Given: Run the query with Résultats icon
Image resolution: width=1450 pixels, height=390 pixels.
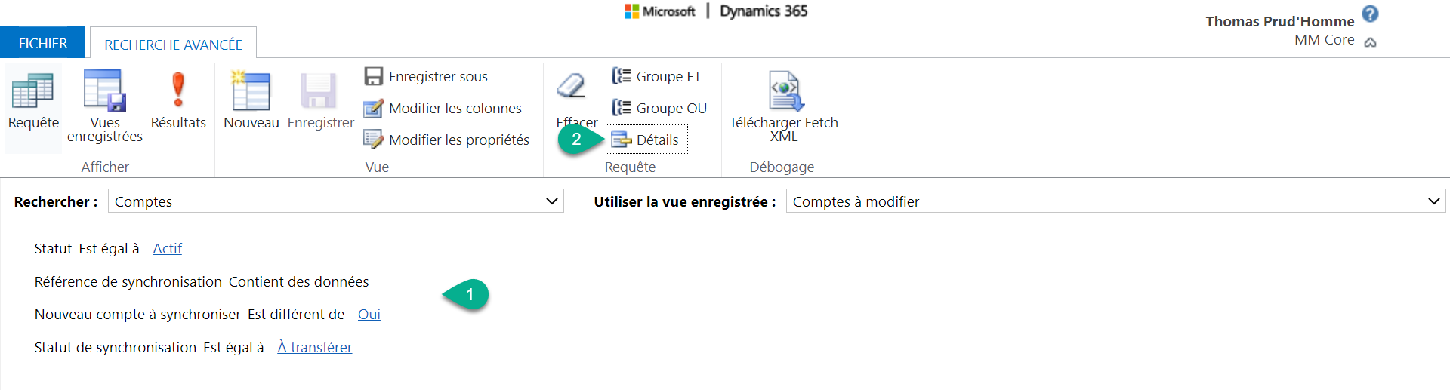Looking at the screenshot, I should [x=178, y=91].
